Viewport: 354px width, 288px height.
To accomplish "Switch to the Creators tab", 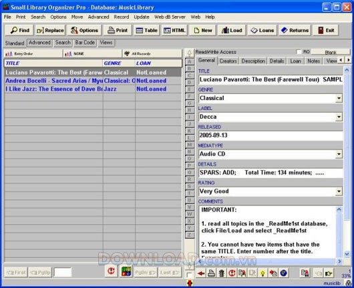I will coord(228,61).
